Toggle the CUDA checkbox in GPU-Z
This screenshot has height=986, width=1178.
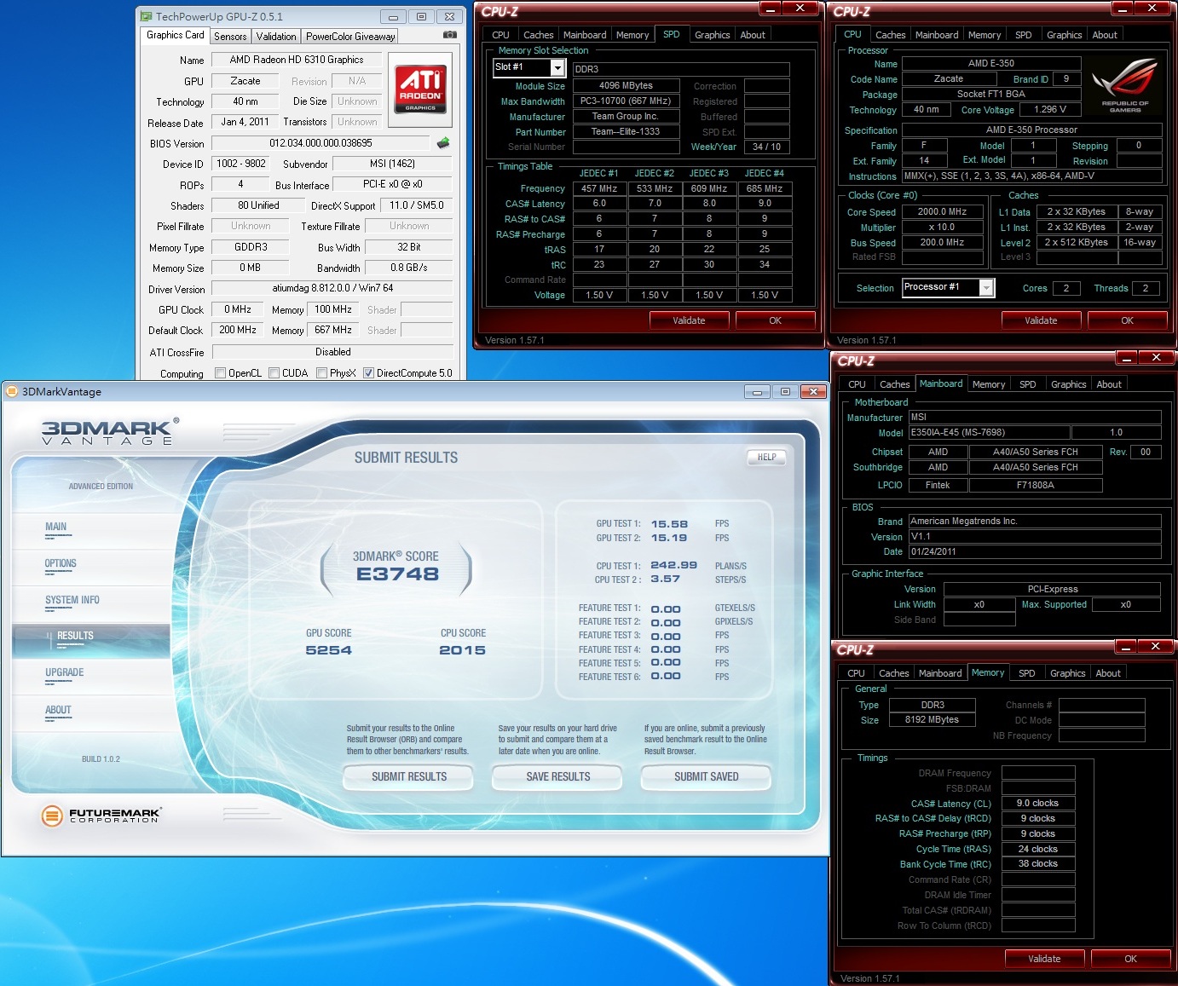pyautogui.click(x=274, y=372)
